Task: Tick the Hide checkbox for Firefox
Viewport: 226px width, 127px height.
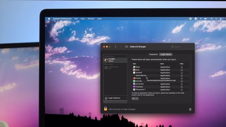Action: click(182, 78)
